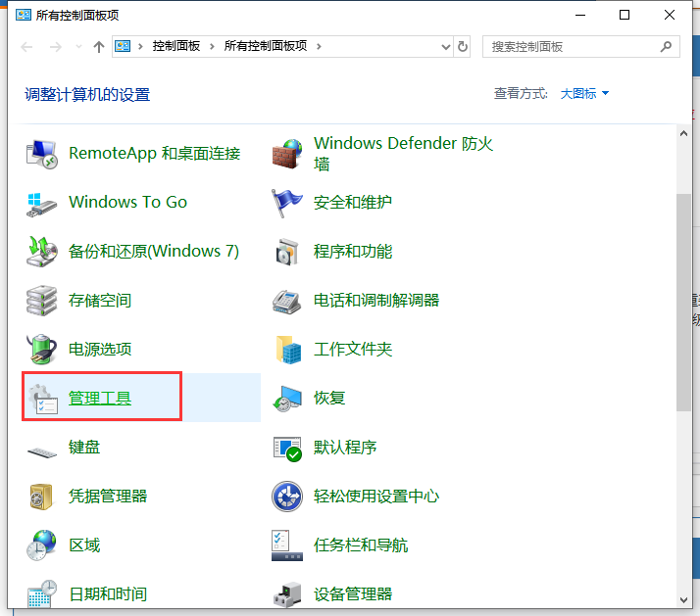Open the 管理工具 link
The height and width of the screenshot is (616, 700).
pos(100,399)
